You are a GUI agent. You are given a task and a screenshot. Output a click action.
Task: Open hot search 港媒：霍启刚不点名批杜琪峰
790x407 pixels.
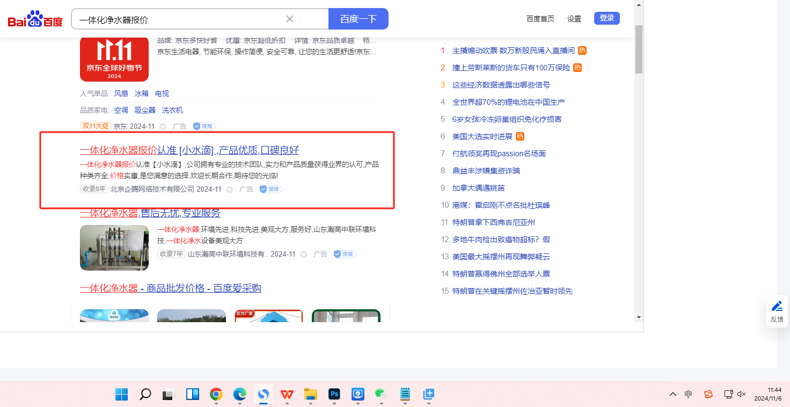click(501, 205)
